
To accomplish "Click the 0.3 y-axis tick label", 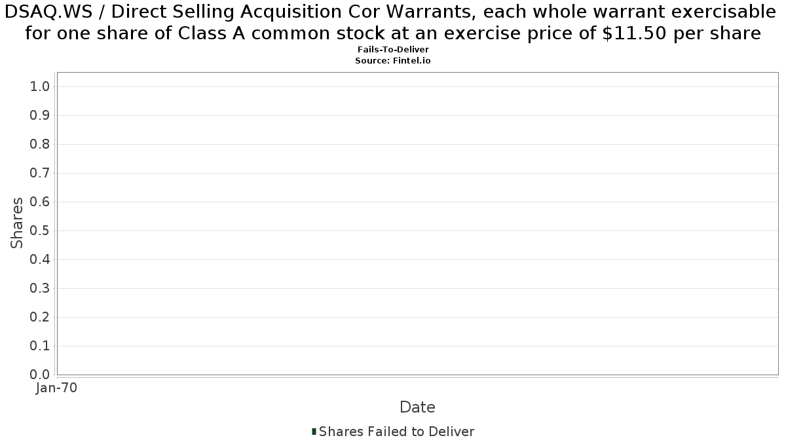I will click(40, 289).
